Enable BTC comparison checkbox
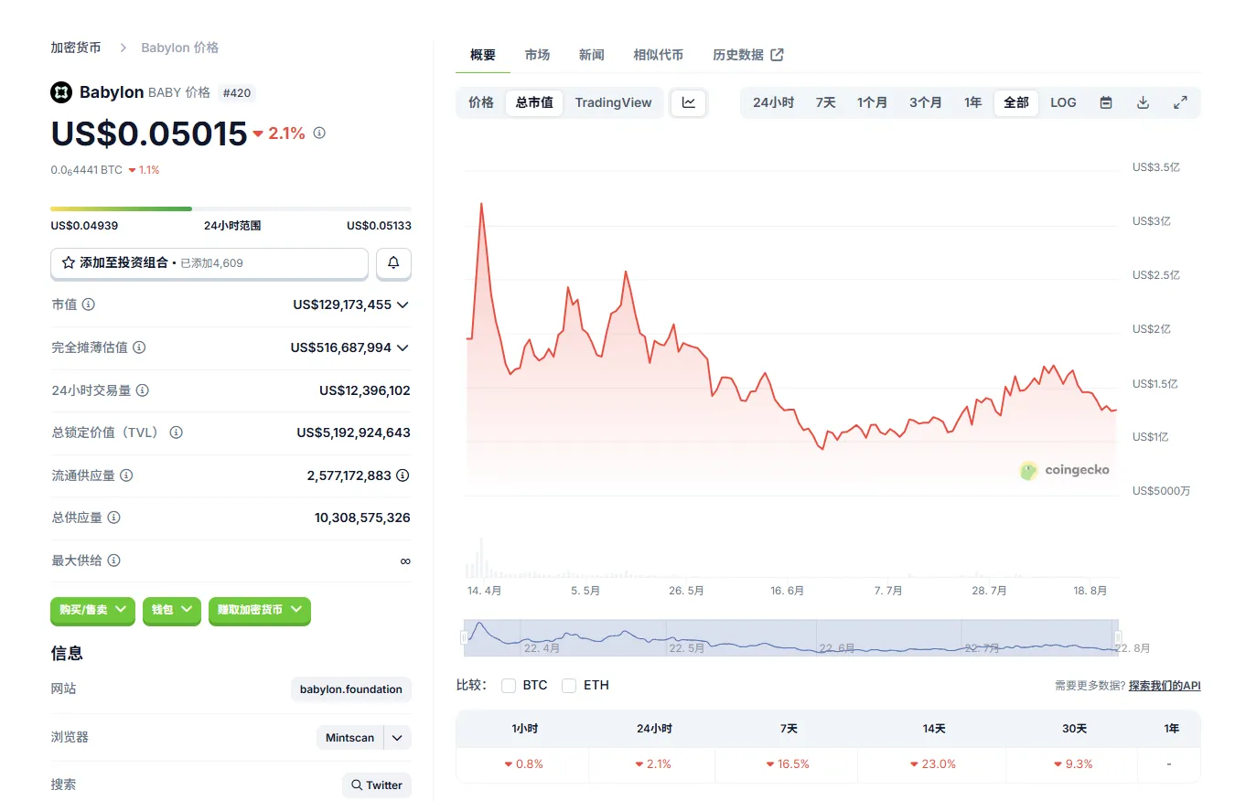The height and width of the screenshot is (801, 1235). coord(509,686)
